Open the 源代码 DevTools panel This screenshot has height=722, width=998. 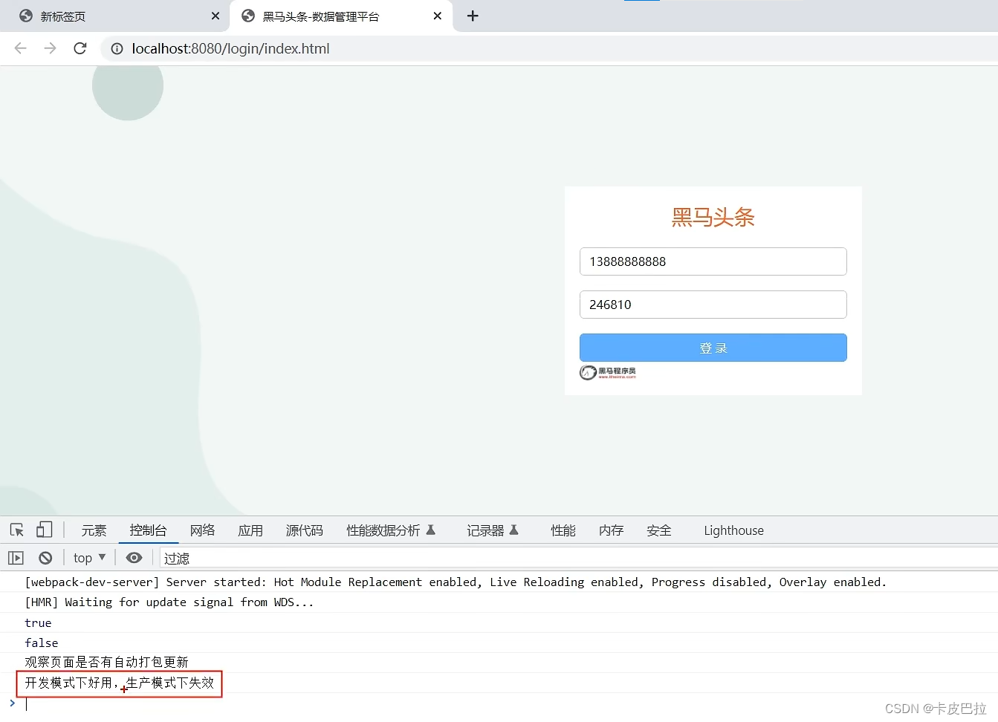tap(305, 530)
